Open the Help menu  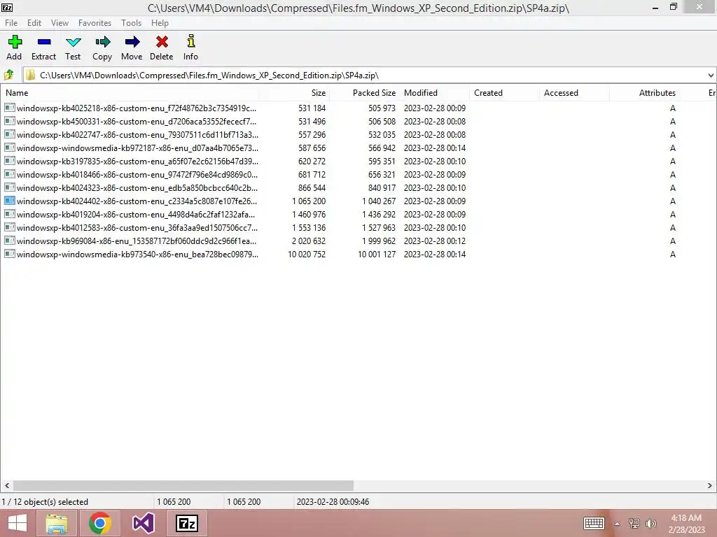tap(160, 23)
